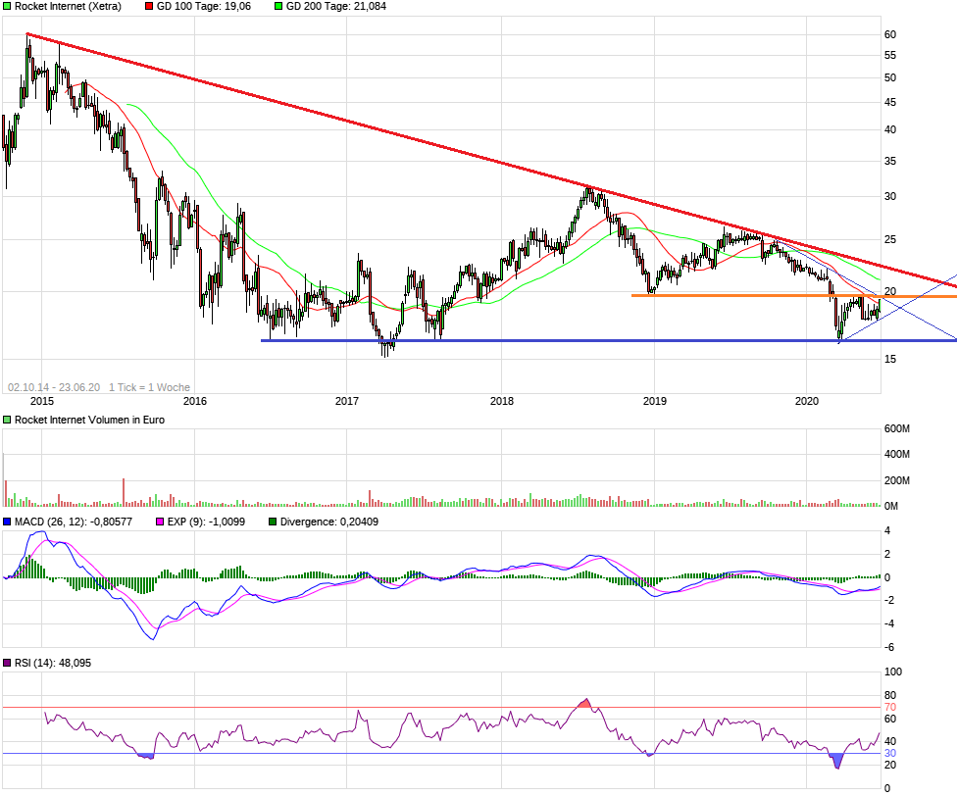Click the '1 Tick = 1 Woche' text
Image resolution: width=957 pixels, height=796 pixels.
(x=149, y=387)
